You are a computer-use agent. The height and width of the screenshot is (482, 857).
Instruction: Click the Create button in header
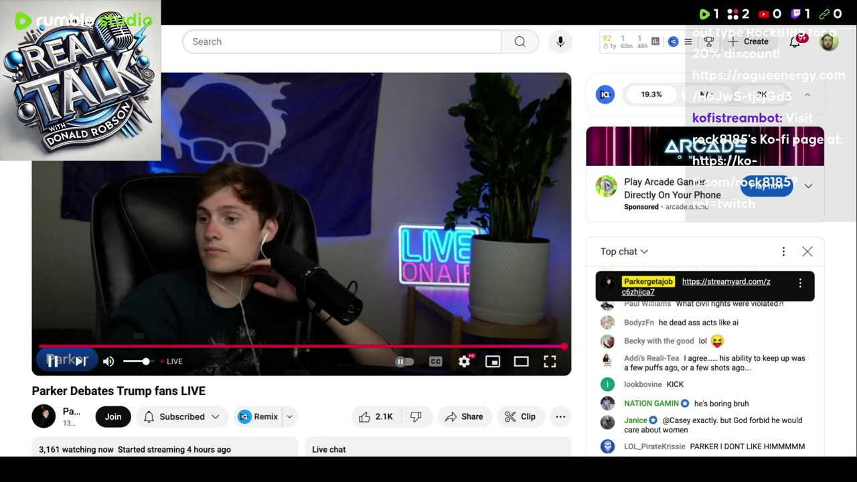pyautogui.click(x=750, y=42)
